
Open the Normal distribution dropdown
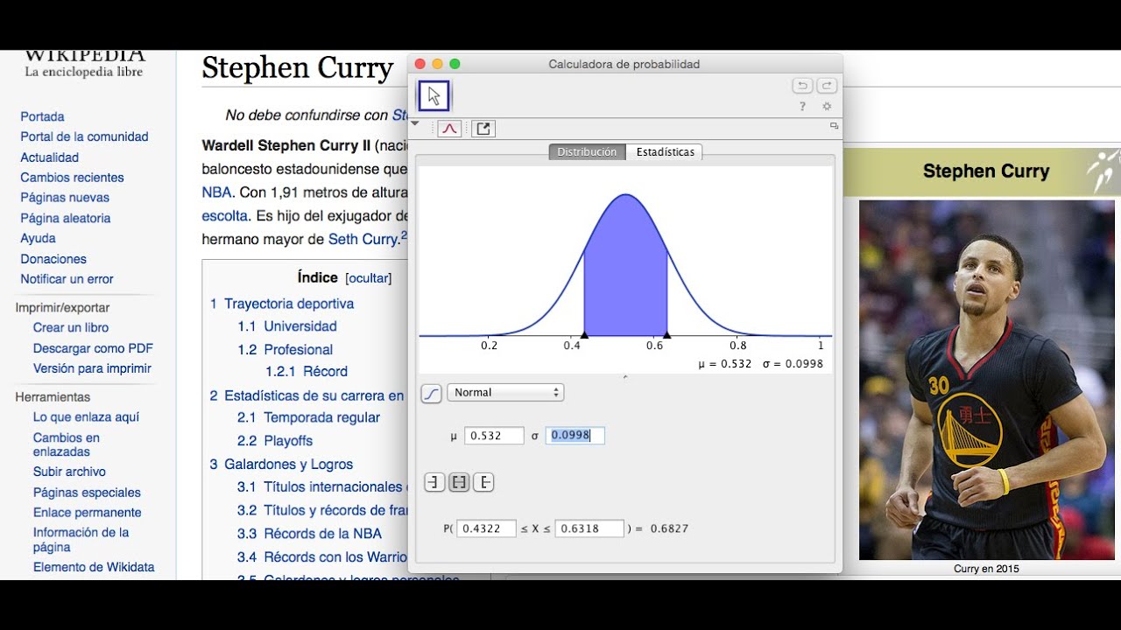click(x=505, y=393)
